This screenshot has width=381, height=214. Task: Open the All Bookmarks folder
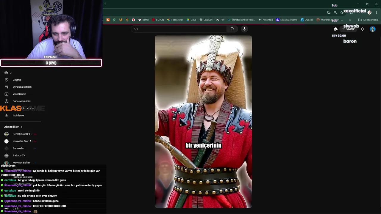[368, 20]
